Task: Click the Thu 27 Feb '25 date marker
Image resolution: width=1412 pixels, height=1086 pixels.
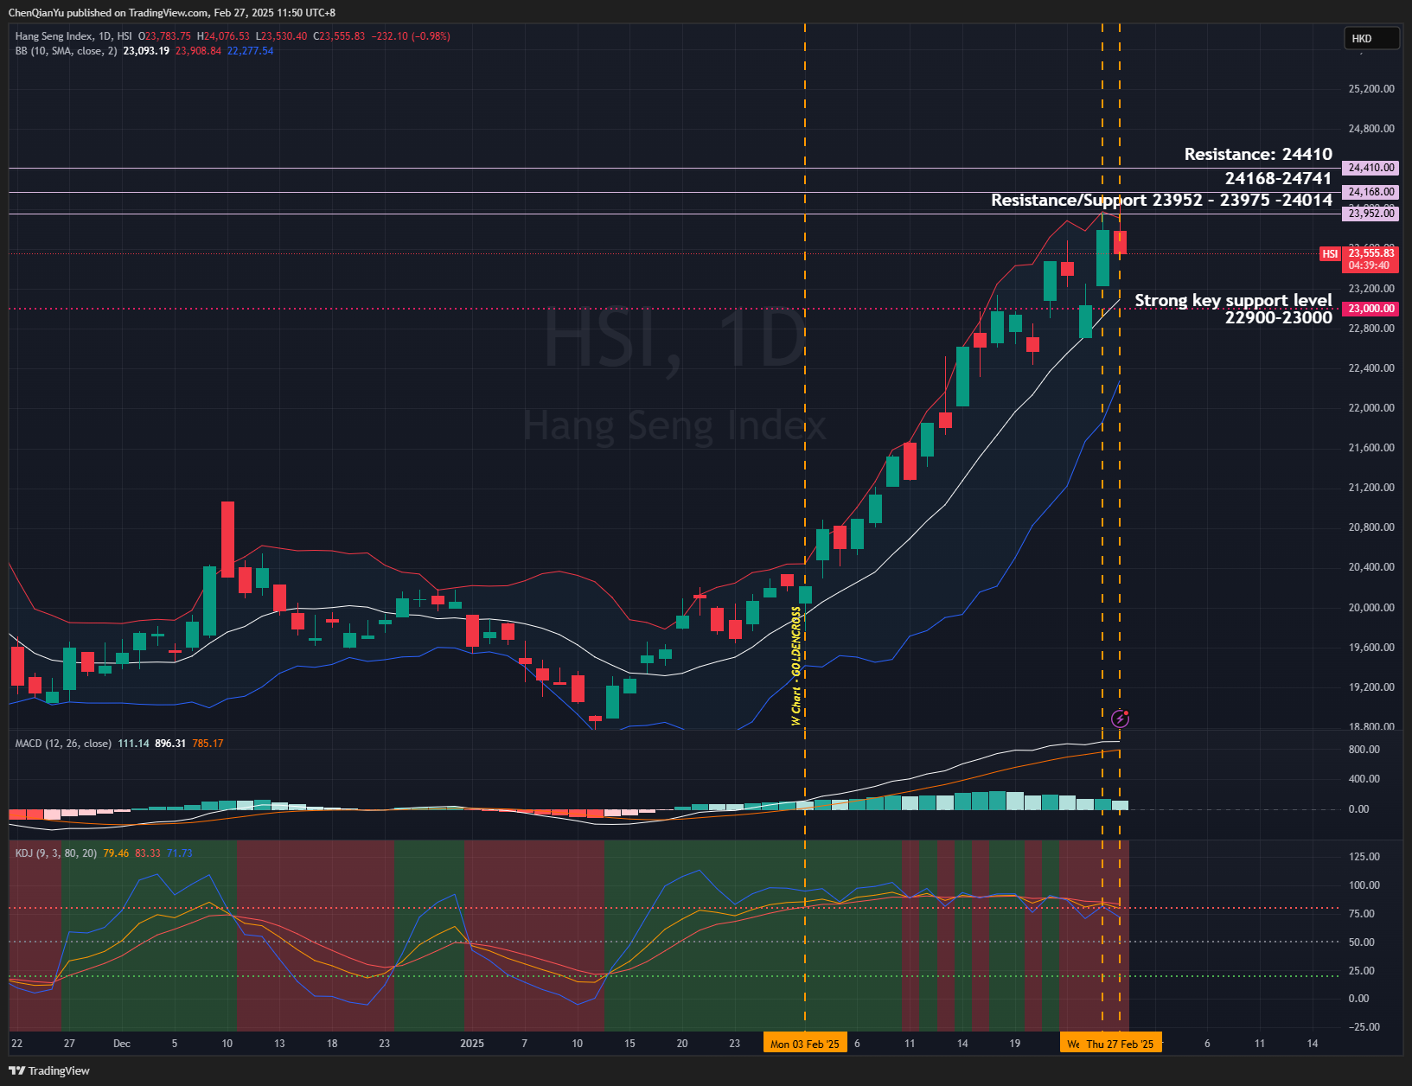Action: 1120,1044
